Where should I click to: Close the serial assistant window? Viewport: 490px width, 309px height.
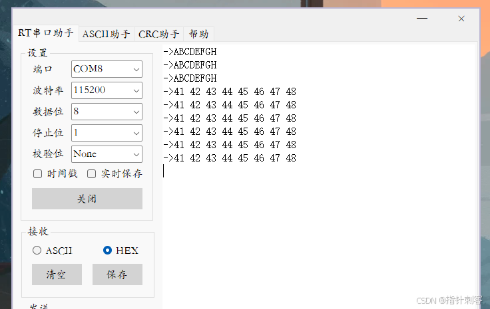461,19
